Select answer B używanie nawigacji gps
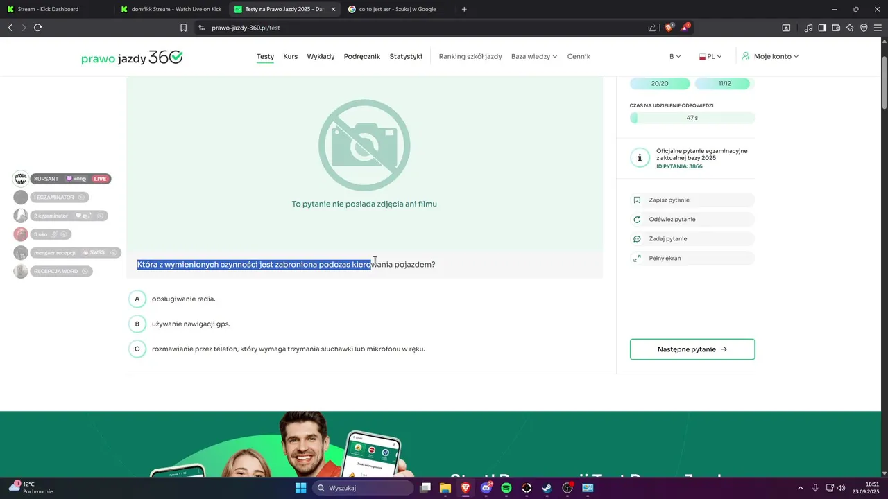This screenshot has width=888, height=499. 180,324
